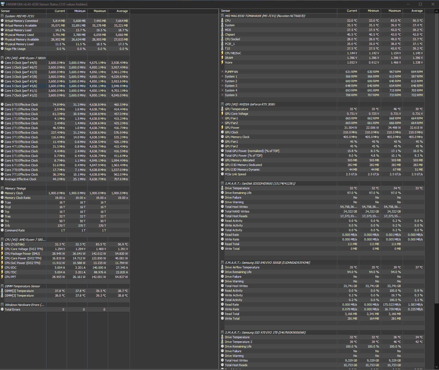Screen dimensions: 439x370
Task: Click the thermometer icon beside CPU (Tctl/Tdie)
Action: click(x=2, y=244)
